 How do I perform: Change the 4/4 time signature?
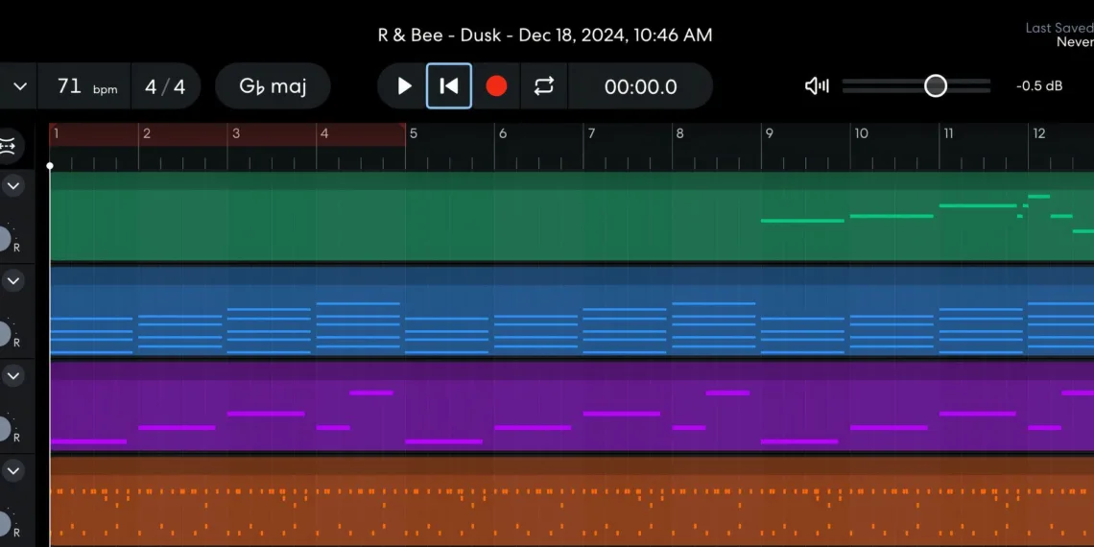pos(165,86)
